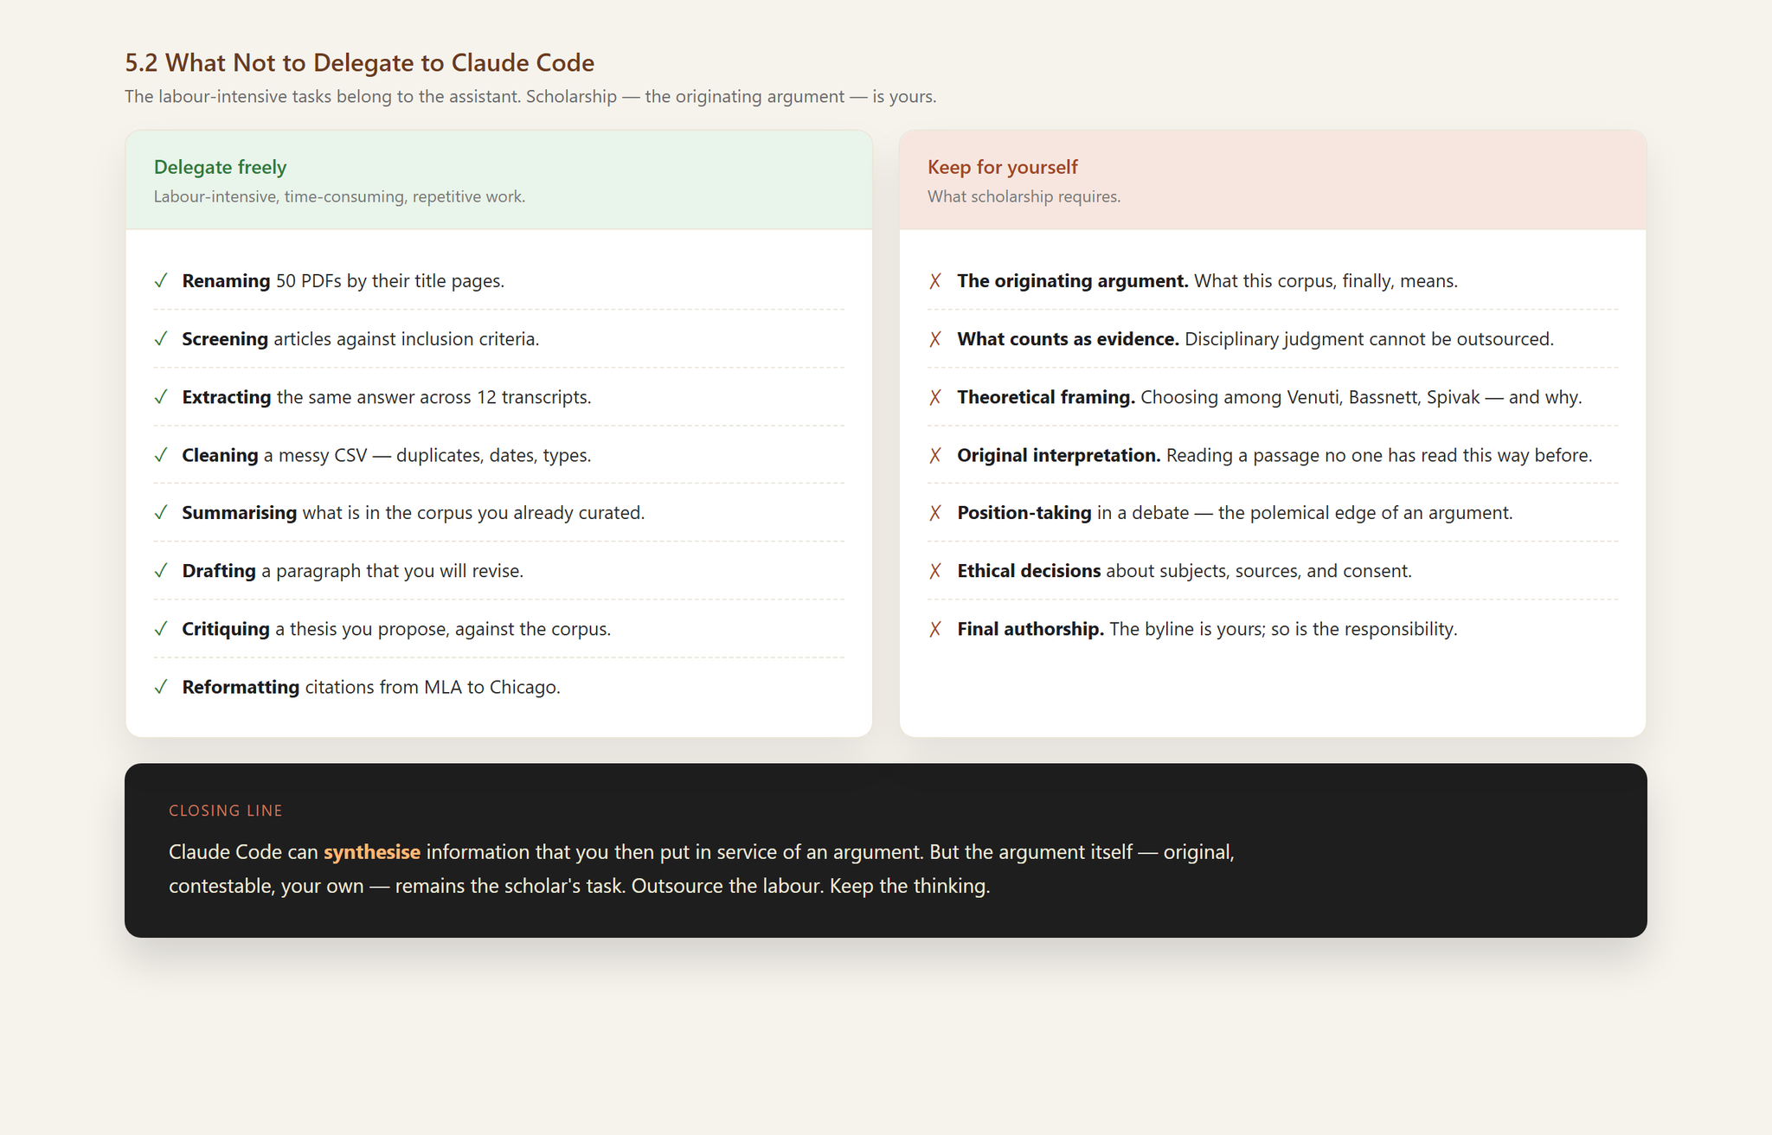Click the X mark next to Theoretical framing

coord(935,397)
